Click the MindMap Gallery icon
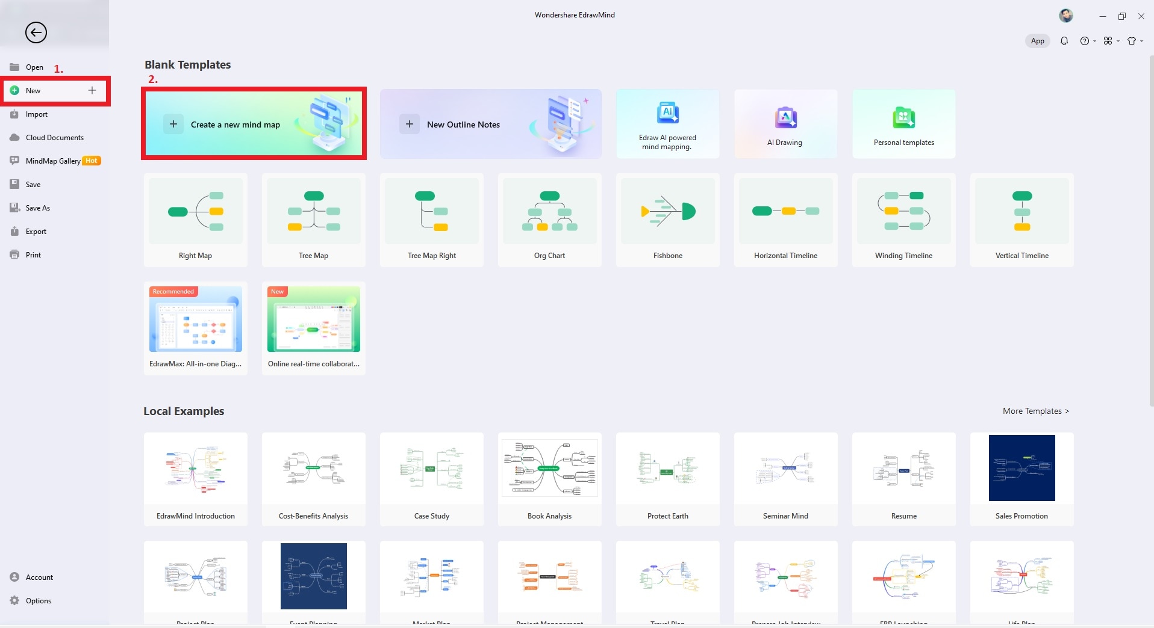Image resolution: width=1154 pixels, height=628 pixels. (14, 161)
